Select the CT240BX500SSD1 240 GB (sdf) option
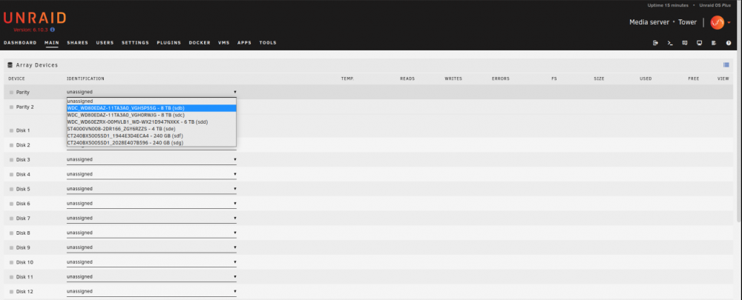Image resolution: width=742 pixels, height=300 pixels. [x=151, y=136]
